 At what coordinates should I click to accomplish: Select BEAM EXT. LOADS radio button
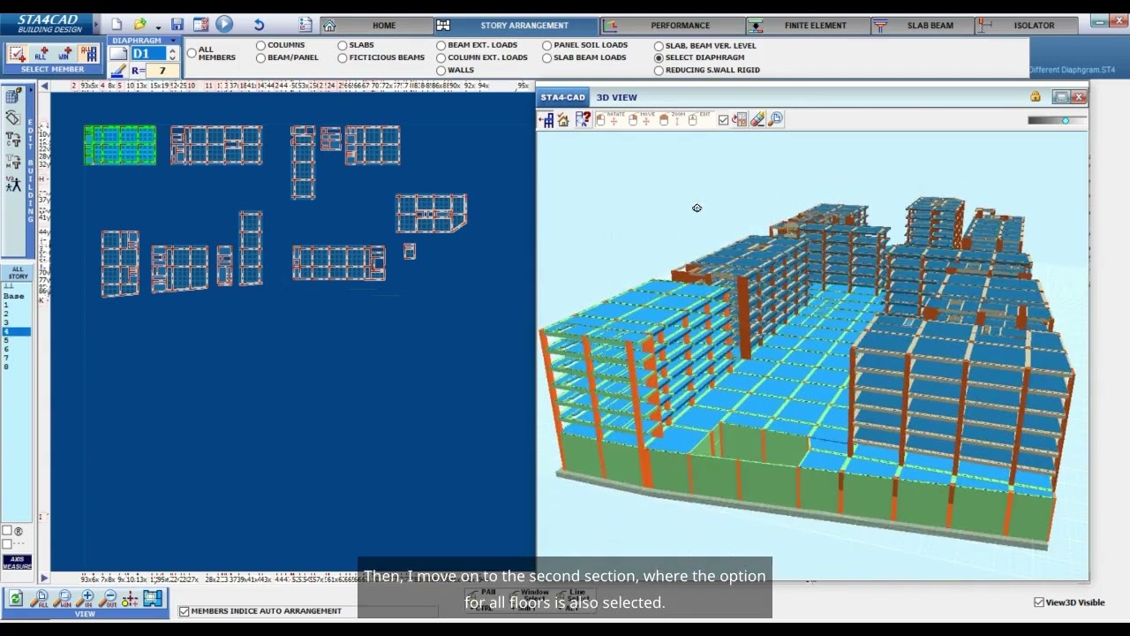441,45
